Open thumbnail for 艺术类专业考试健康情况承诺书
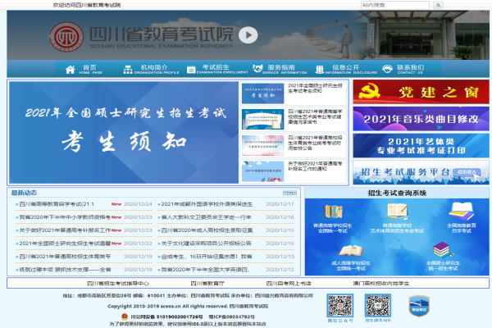 click(263, 119)
